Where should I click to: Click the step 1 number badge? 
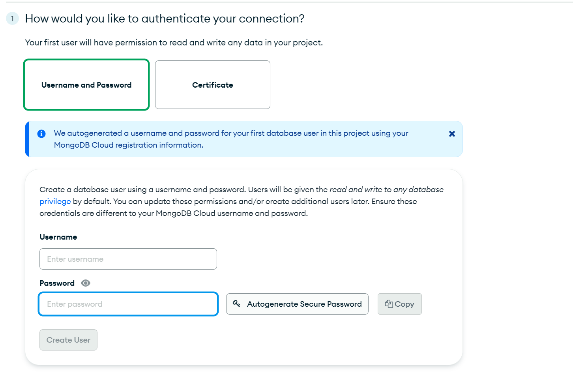(13, 19)
